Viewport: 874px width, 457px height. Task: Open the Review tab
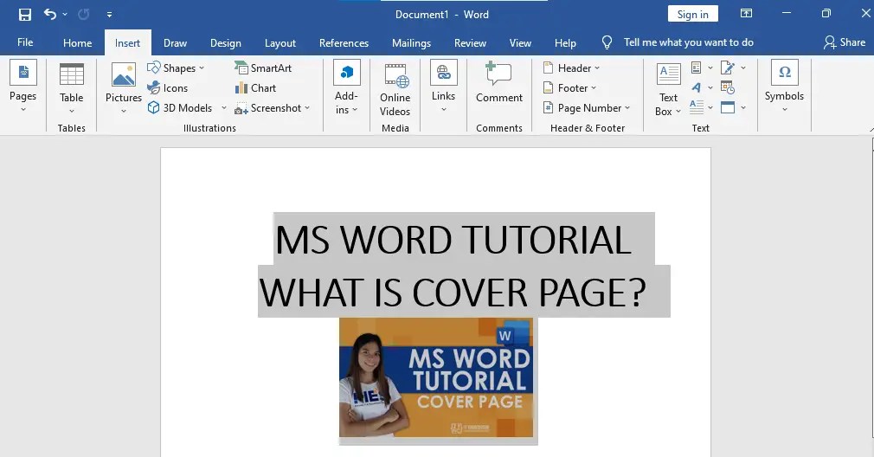coord(470,43)
